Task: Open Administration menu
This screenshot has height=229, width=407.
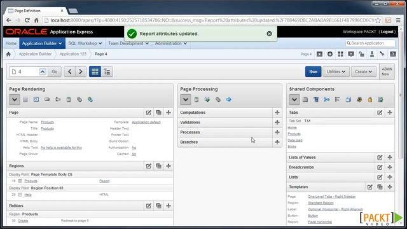Action: click(x=171, y=43)
